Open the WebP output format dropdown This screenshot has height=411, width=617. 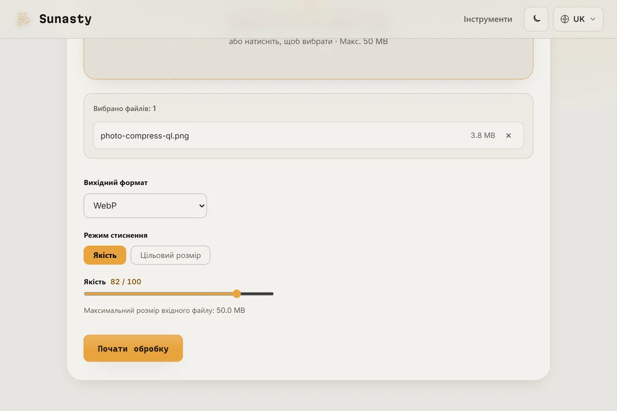[145, 206]
